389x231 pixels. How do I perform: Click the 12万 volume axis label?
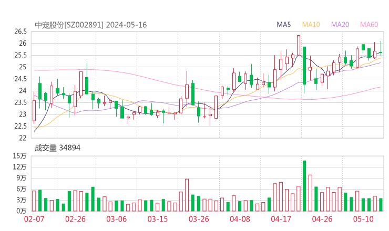point(19,167)
